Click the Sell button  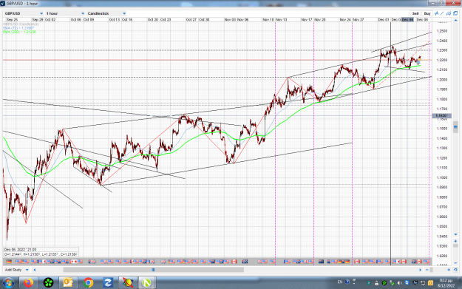point(415,13)
